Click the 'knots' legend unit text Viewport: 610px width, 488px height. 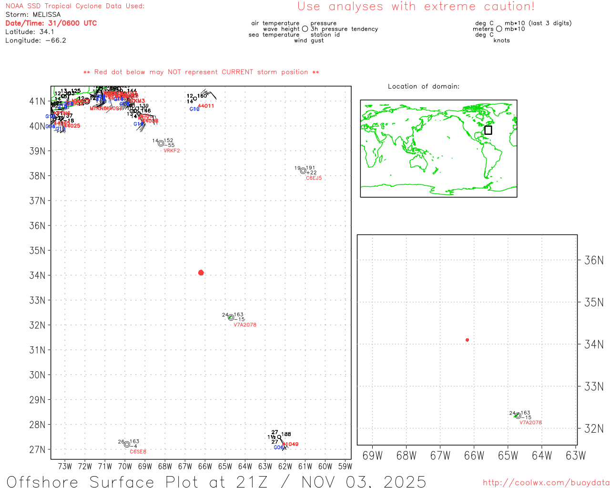click(x=502, y=41)
